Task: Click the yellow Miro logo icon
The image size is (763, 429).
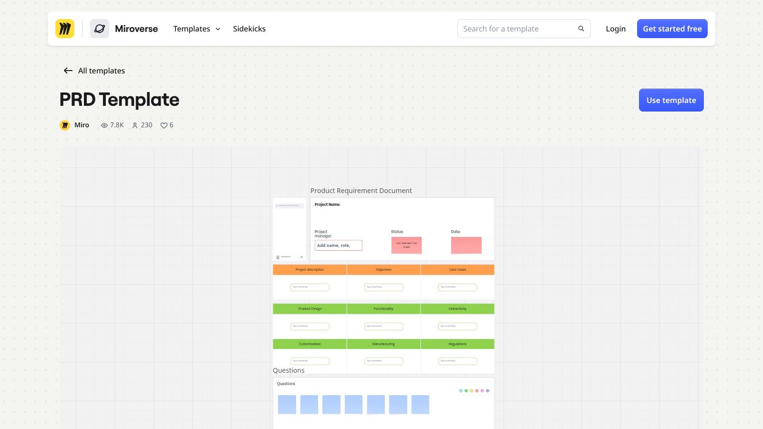Action: [65, 29]
